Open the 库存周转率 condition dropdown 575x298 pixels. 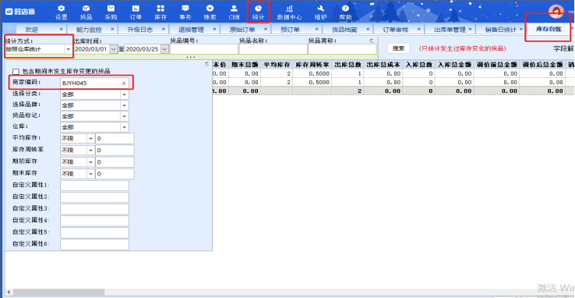point(90,151)
